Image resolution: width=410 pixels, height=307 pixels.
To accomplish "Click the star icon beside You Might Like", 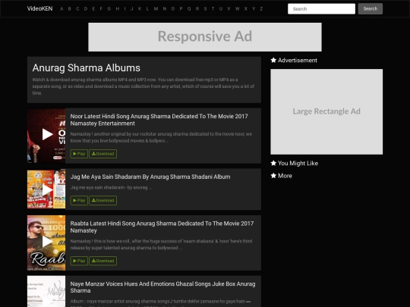I will [x=273, y=163].
